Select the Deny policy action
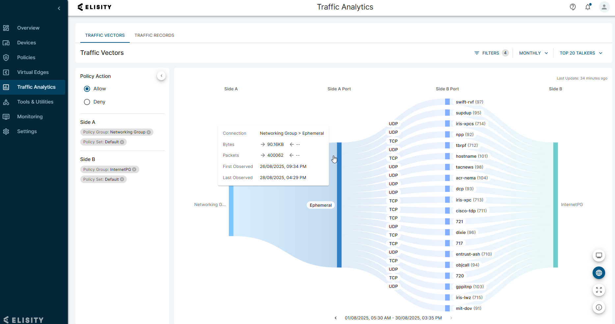The width and height of the screenshot is (615, 324). click(x=87, y=102)
